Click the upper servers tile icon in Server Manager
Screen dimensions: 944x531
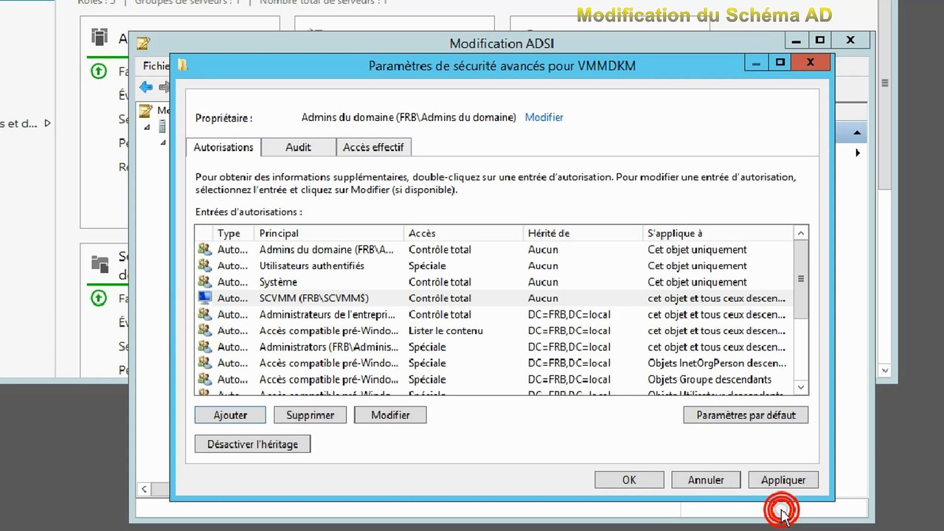(x=100, y=37)
